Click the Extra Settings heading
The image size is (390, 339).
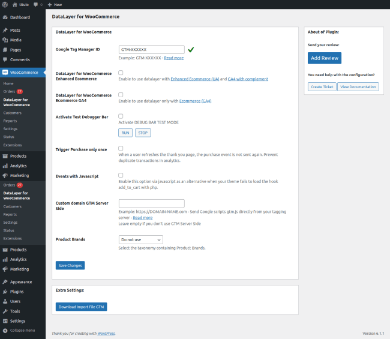coord(70,290)
